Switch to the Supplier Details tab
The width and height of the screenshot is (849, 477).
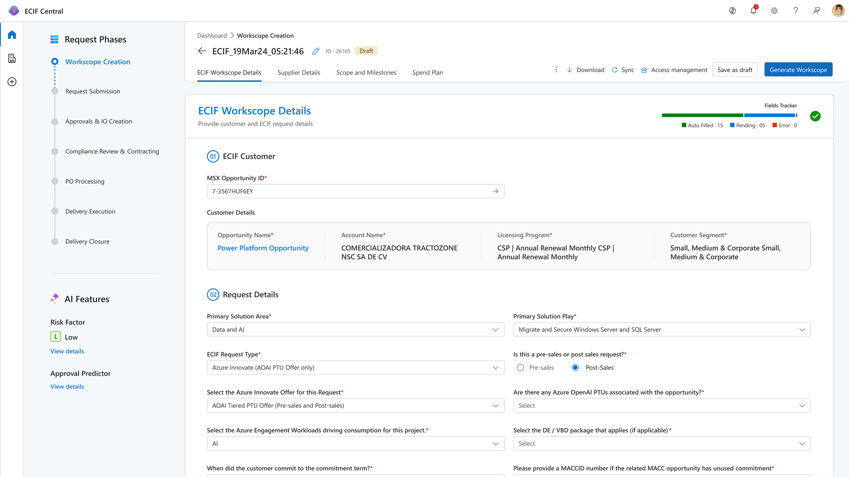[x=299, y=72]
